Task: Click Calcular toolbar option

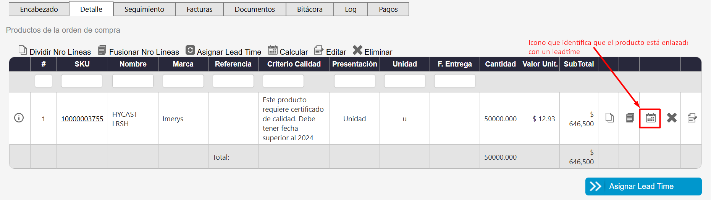Action: 288,51
